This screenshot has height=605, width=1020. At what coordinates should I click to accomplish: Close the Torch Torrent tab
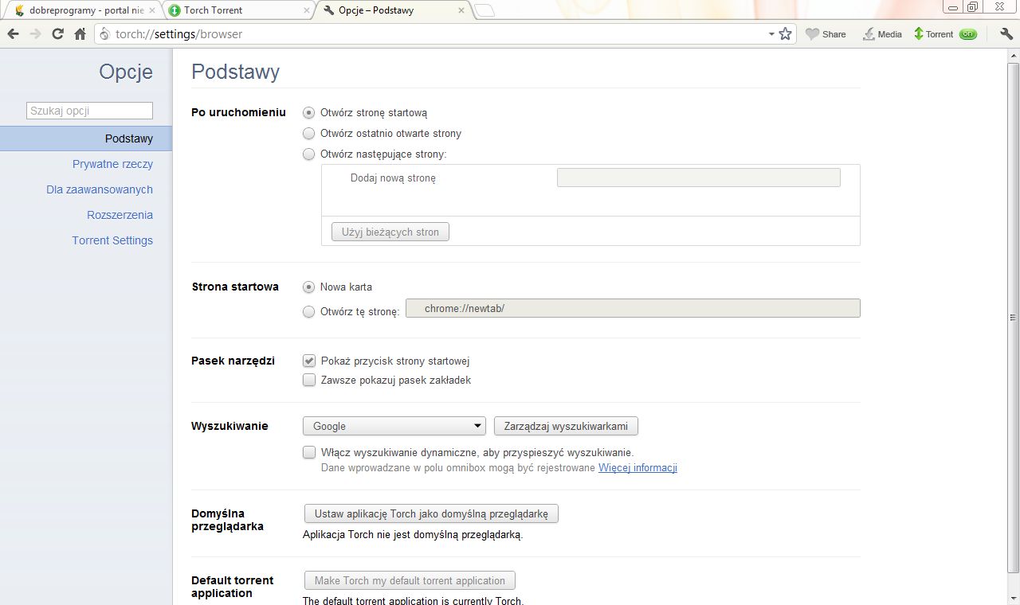click(x=307, y=10)
